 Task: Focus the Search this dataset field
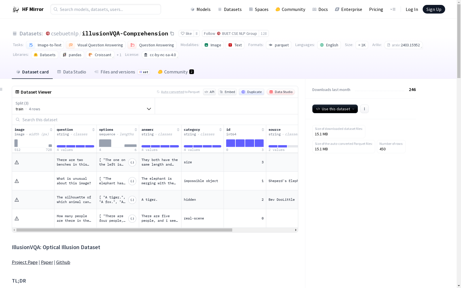[86, 120]
